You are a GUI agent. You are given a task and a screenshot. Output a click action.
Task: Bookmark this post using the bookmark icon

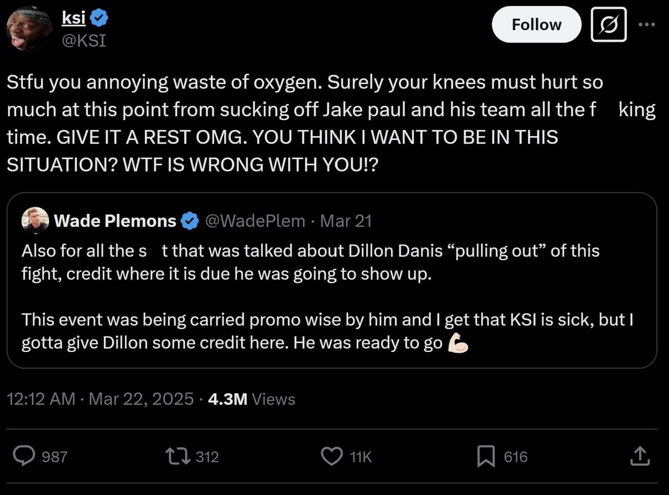tap(487, 457)
